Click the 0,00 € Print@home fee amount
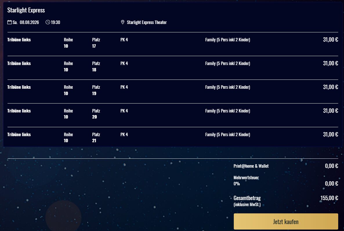Viewport: 344px width, 231px height. click(332, 166)
